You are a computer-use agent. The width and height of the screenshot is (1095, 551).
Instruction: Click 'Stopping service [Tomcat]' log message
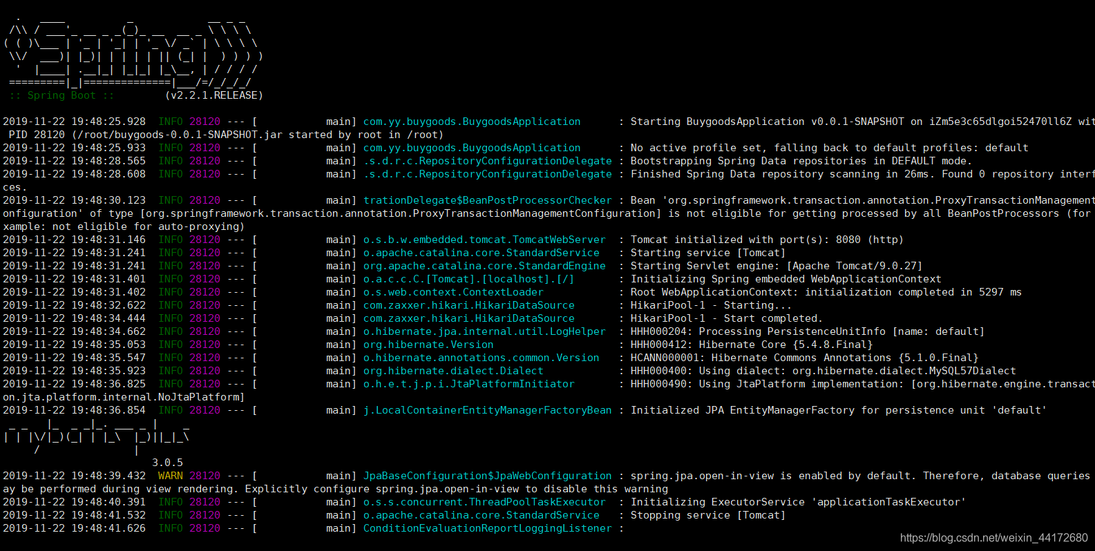(707, 515)
